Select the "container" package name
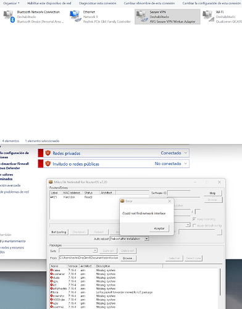 point(59,274)
